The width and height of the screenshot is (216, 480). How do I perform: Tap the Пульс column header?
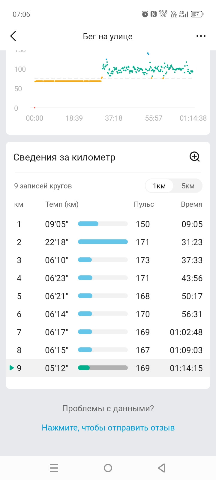tap(144, 204)
